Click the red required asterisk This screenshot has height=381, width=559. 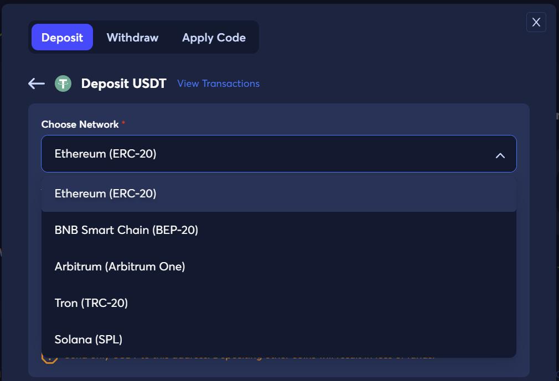[x=123, y=122]
